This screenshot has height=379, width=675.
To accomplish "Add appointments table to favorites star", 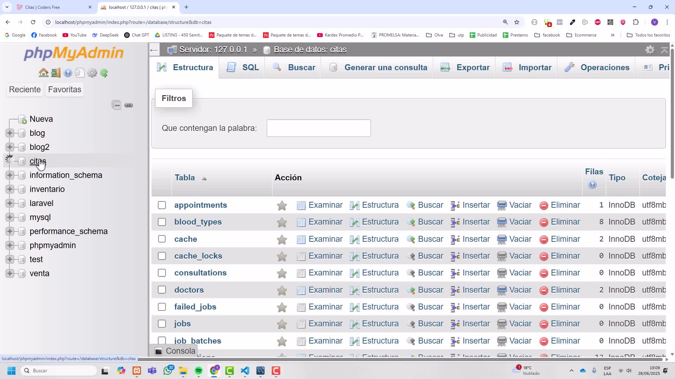I will pos(282,206).
